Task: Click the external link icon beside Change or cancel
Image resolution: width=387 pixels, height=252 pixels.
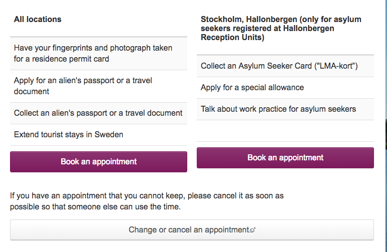Action: coord(253,230)
